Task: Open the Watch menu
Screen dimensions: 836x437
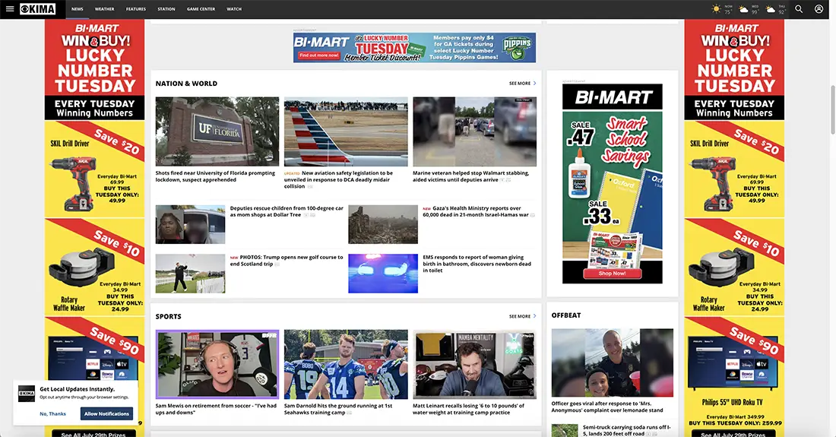Action: click(234, 9)
